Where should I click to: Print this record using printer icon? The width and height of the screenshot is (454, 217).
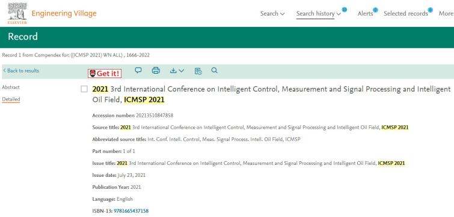[156, 70]
